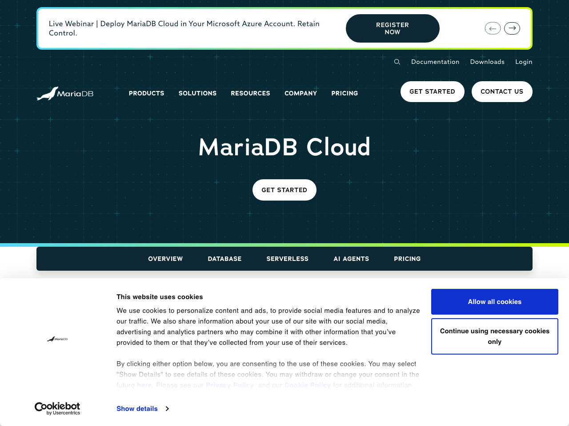Image resolution: width=569 pixels, height=426 pixels.
Task: Click the left carousel arrow
Action: (x=492, y=28)
